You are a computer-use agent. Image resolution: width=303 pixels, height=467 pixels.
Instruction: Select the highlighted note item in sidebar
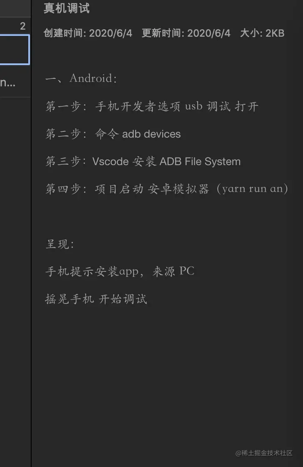coord(15,50)
